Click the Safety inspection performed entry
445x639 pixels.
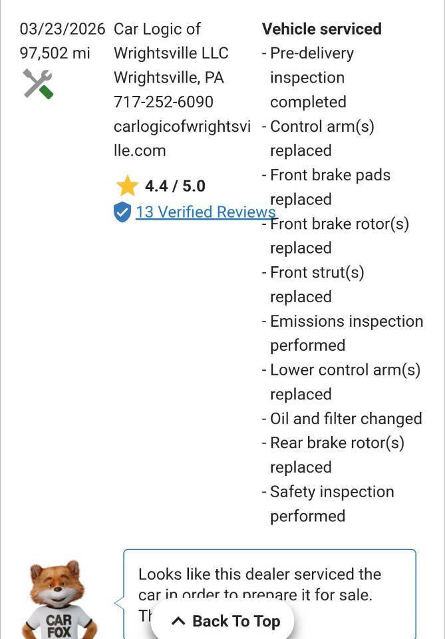point(331,503)
